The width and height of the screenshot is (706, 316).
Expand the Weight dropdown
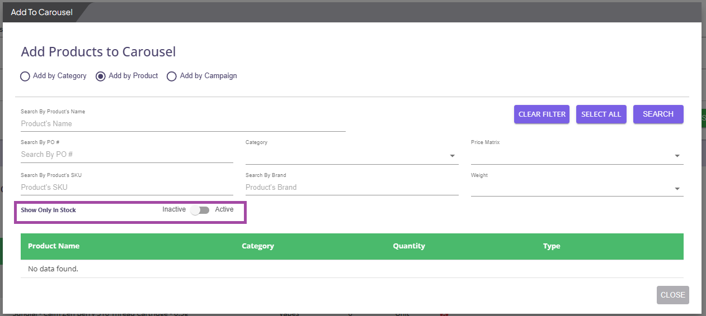point(576,189)
